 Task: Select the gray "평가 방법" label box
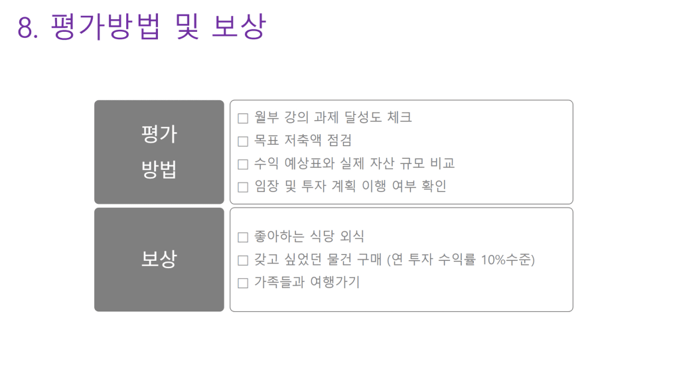click(159, 152)
